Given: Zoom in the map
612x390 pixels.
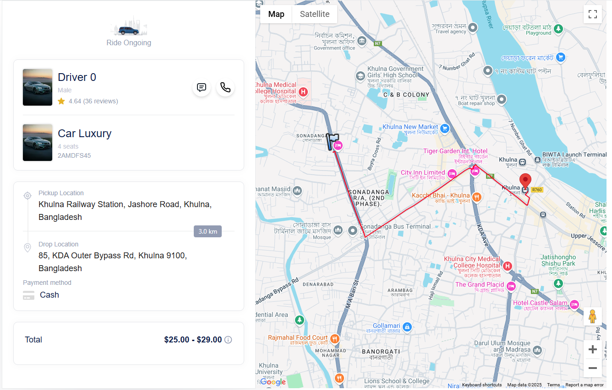Looking at the screenshot, I should pyautogui.click(x=592, y=349).
